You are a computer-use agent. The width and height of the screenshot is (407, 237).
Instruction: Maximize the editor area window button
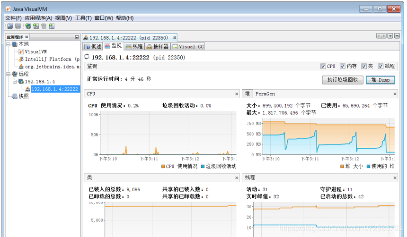click(x=397, y=36)
